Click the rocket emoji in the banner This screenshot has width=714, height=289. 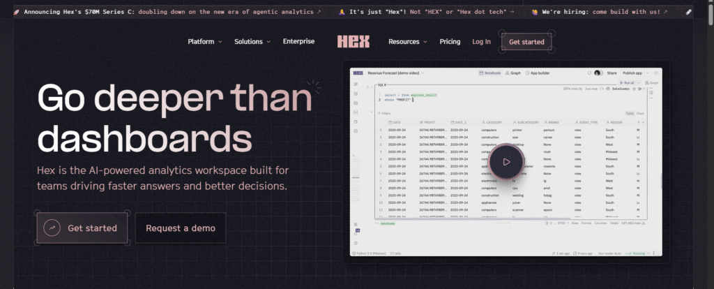click(x=17, y=12)
